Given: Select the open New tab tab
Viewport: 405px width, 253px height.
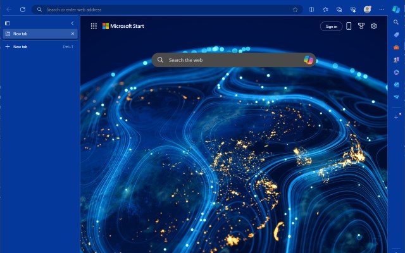Looking at the screenshot, I should 40,34.
